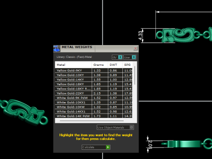The width and height of the screenshot is (212, 159).
Task: Enable the Use Object Materials option
Action: 115,127
